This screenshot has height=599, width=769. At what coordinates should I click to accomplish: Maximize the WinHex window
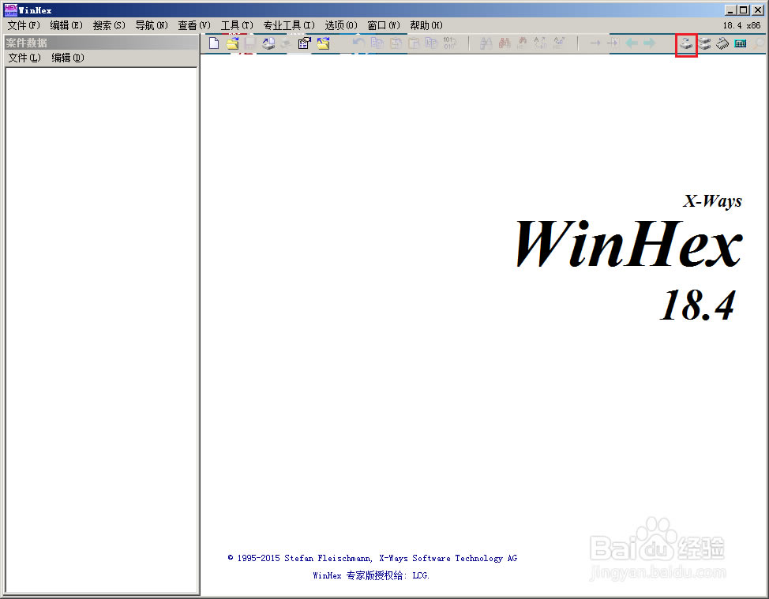744,9
